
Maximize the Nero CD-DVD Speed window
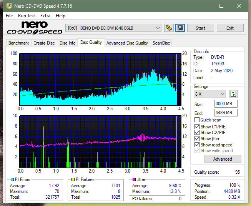(221, 6)
